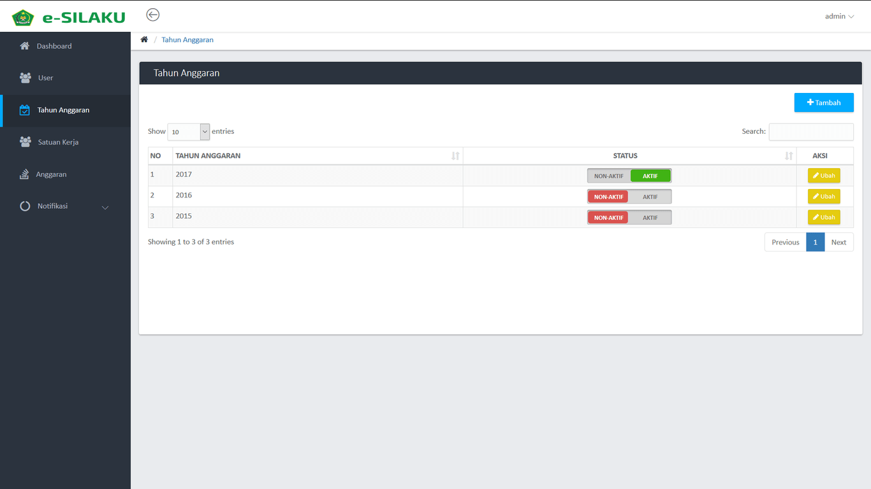Open the show entries dropdown

(x=188, y=132)
